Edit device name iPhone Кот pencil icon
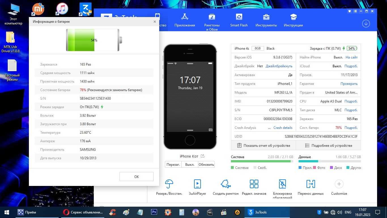Viewport: 387px width, 218px height. tap(202, 156)
